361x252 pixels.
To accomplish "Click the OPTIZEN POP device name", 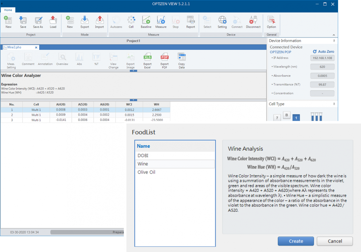I will (x=280, y=52).
